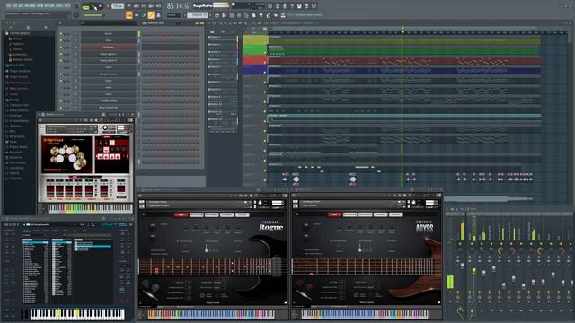This screenshot has width=575, height=323.
Task: Click the red record button in transport
Action: click(108, 6)
